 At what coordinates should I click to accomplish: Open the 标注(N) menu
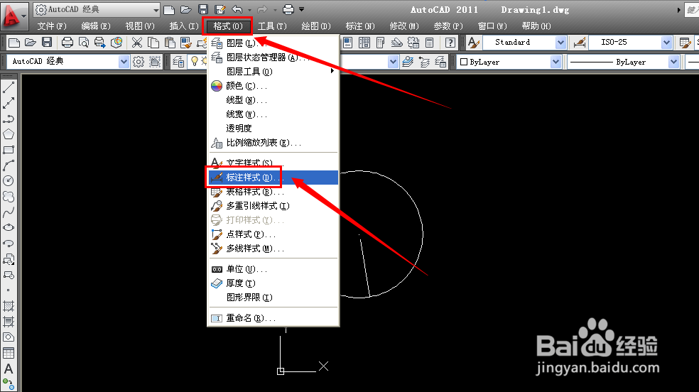(360, 26)
